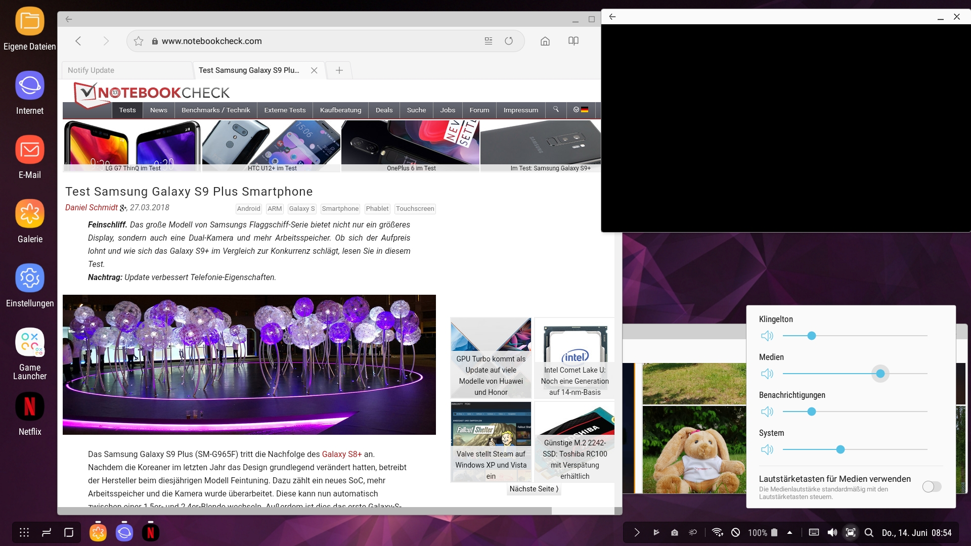
Task: Click the Android tag
Action: tap(248, 208)
